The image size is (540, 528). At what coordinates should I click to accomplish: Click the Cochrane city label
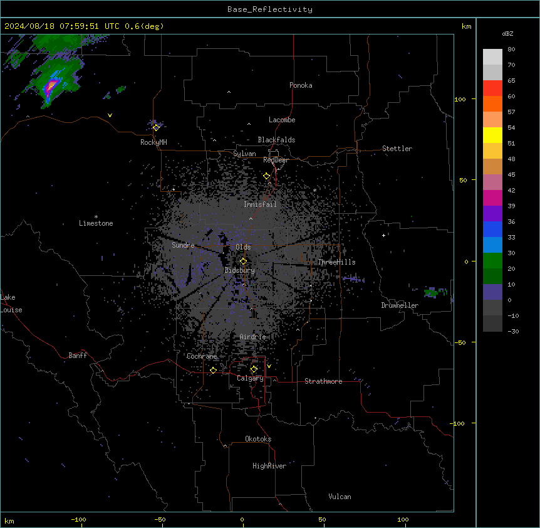[202, 356]
